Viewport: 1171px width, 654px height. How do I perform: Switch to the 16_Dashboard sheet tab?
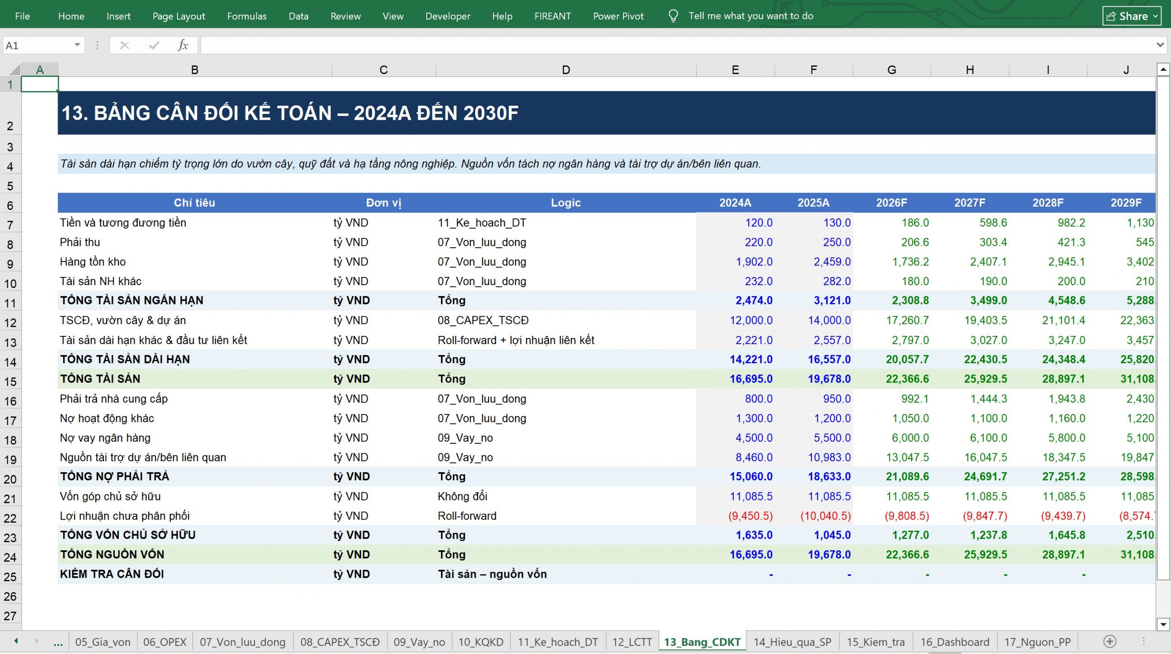pyautogui.click(x=955, y=642)
